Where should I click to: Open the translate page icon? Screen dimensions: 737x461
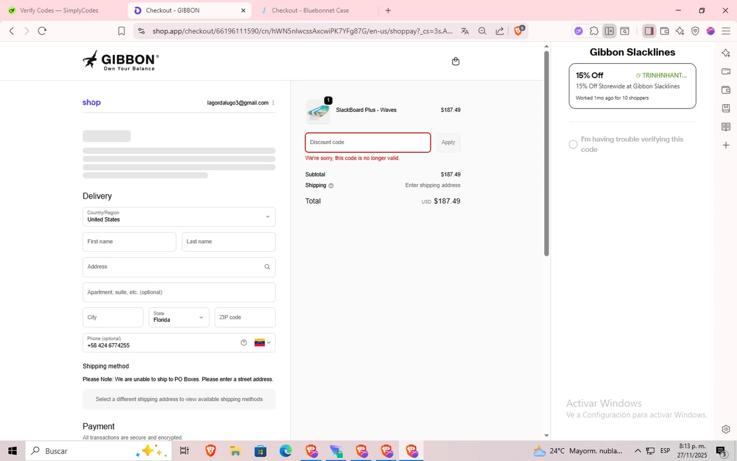pos(465,31)
